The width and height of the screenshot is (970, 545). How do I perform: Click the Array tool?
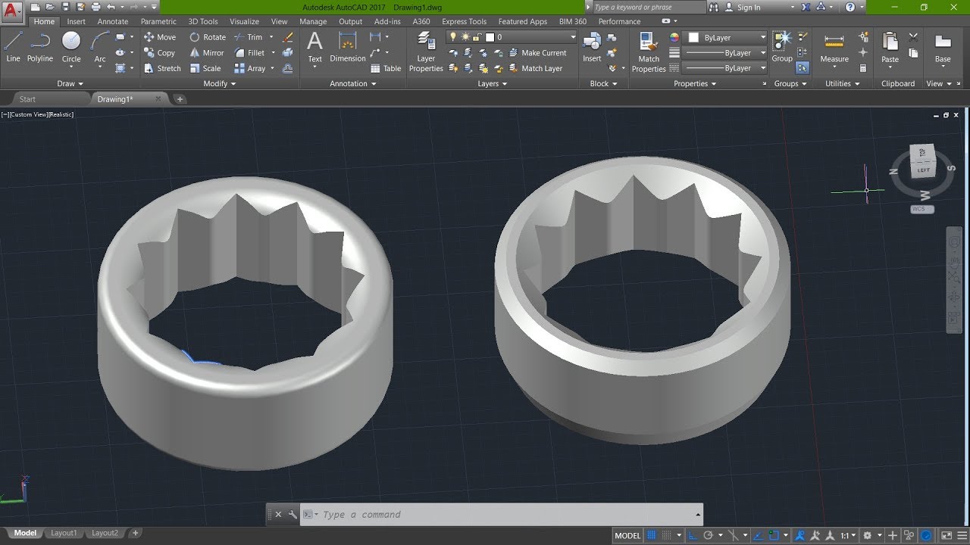pyautogui.click(x=250, y=68)
